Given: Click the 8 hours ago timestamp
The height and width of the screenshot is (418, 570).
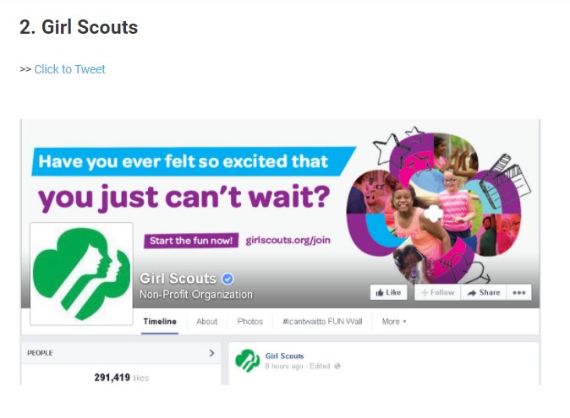Looking at the screenshot, I should (x=284, y=366).
